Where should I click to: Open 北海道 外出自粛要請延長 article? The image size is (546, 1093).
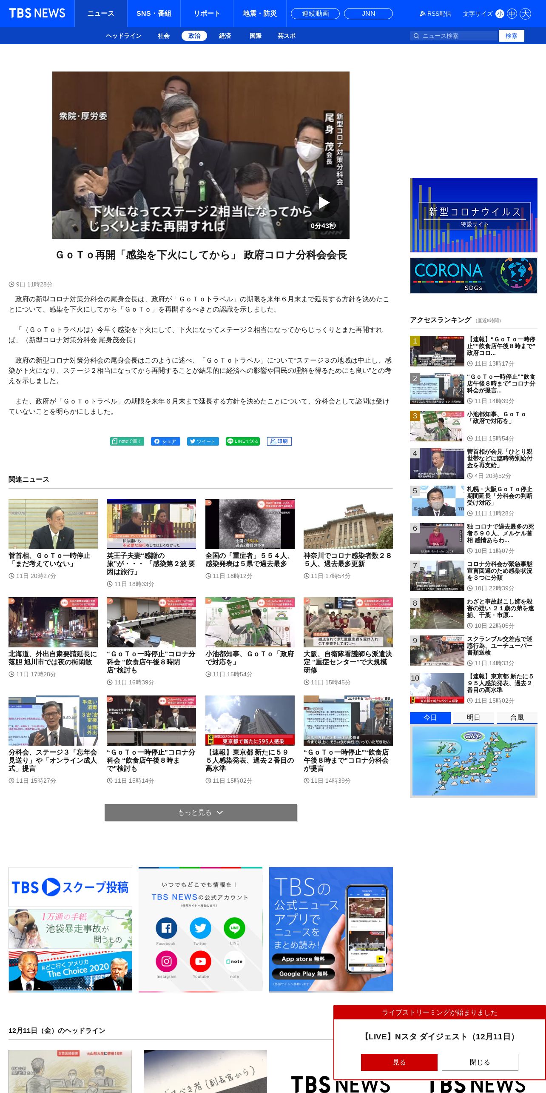coord(53,638)
